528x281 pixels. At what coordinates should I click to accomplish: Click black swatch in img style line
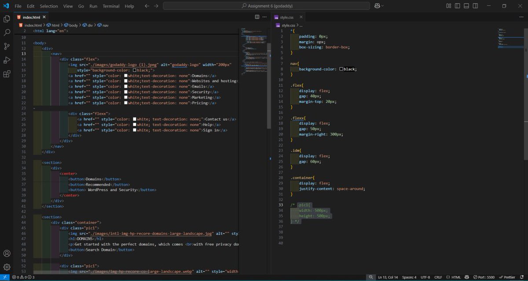tap(135, 70)
